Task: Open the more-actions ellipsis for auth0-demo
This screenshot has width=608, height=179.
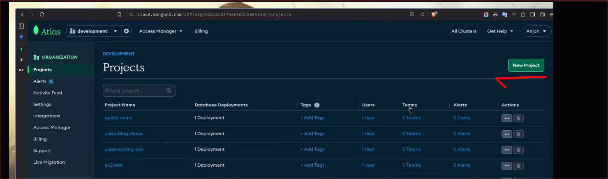Action: (x=506, y=118)
